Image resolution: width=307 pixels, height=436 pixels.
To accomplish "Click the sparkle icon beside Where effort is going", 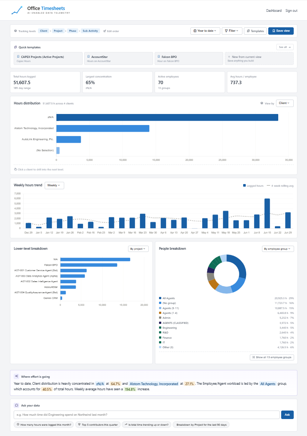I will 16,376.
